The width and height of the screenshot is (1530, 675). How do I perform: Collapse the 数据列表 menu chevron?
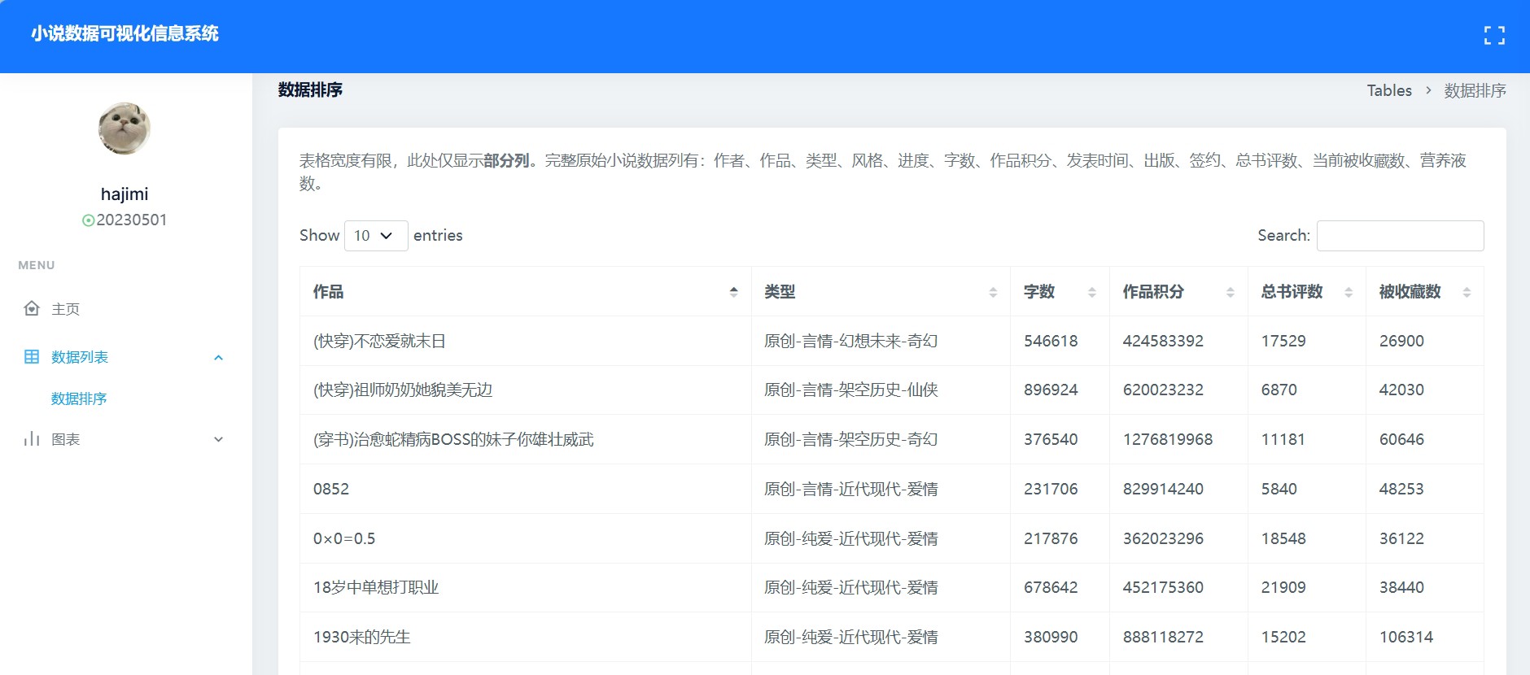(x=218, y=358)
